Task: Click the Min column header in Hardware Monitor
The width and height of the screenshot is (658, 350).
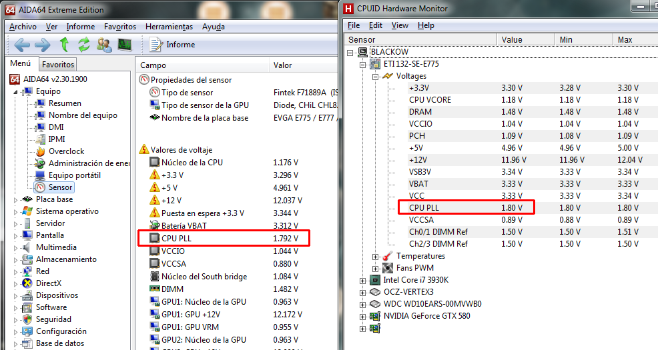Action: 584,39
